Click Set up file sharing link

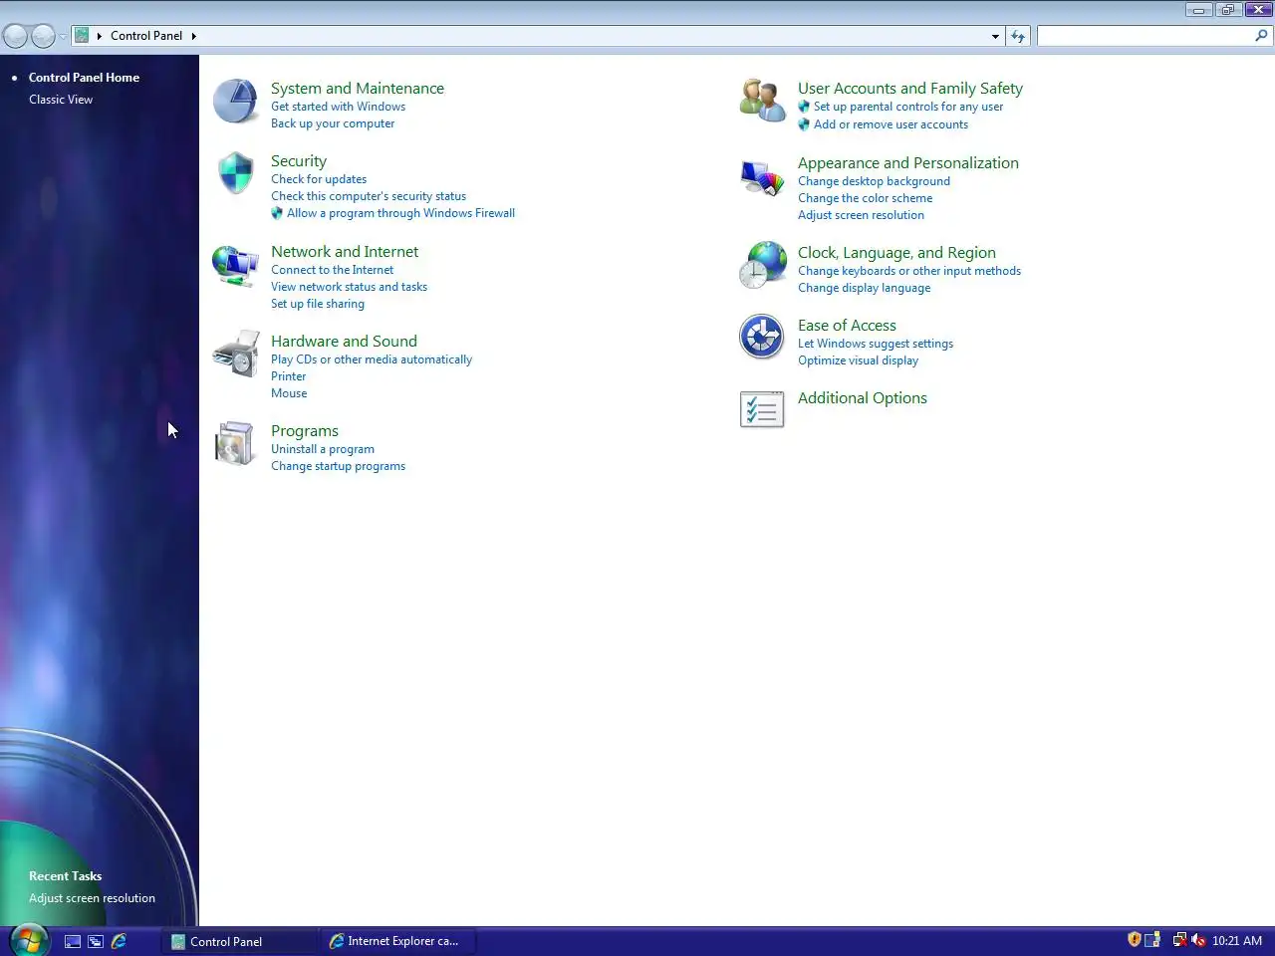pos(318,304)
